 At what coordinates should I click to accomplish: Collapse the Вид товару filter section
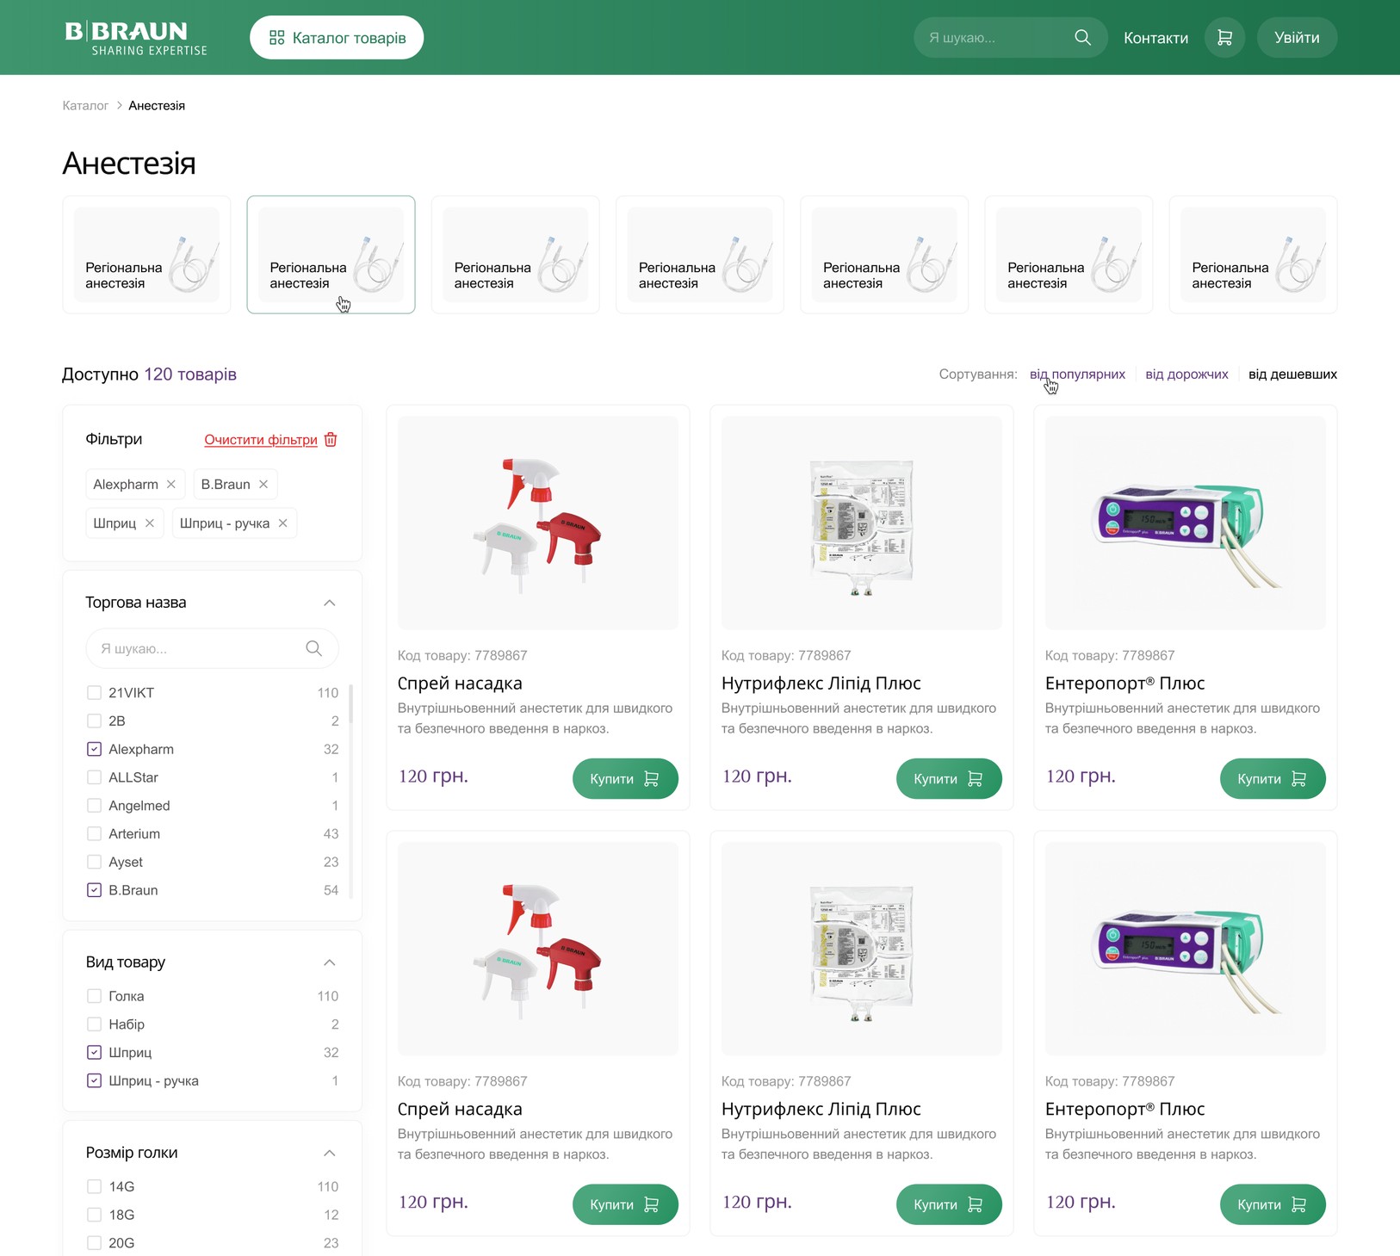click(x=330, y=962)
